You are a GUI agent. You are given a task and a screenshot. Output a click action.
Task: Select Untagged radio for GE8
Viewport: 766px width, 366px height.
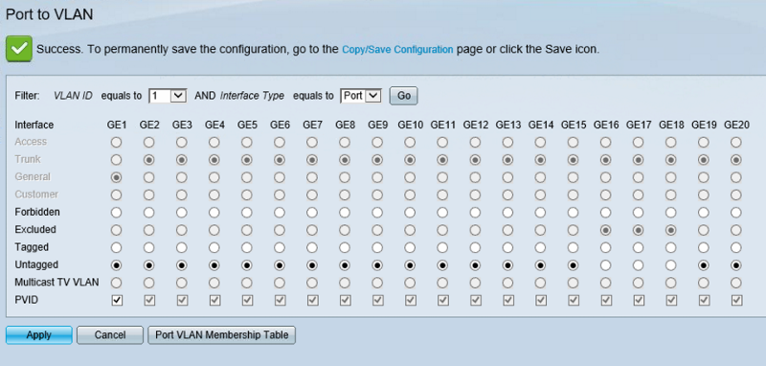(345, 265)
